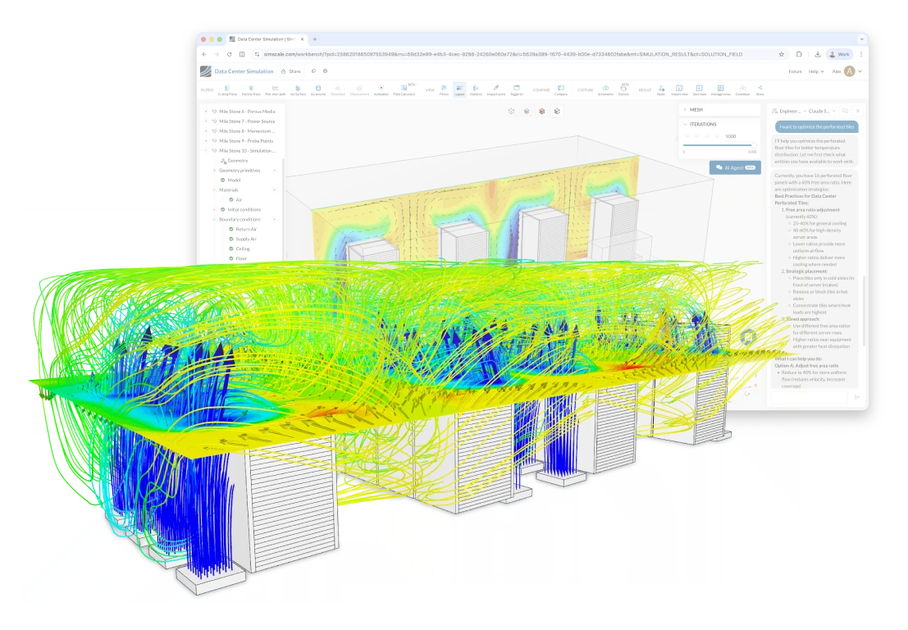Open the Iso Surface filter
The width and height of the screenshot is (908, 630).
[297, 89]
